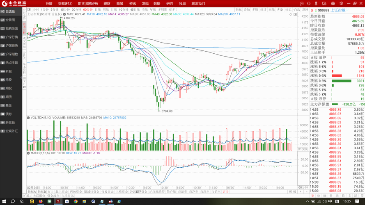Open customer service headset icon

[x=309, y=4]
